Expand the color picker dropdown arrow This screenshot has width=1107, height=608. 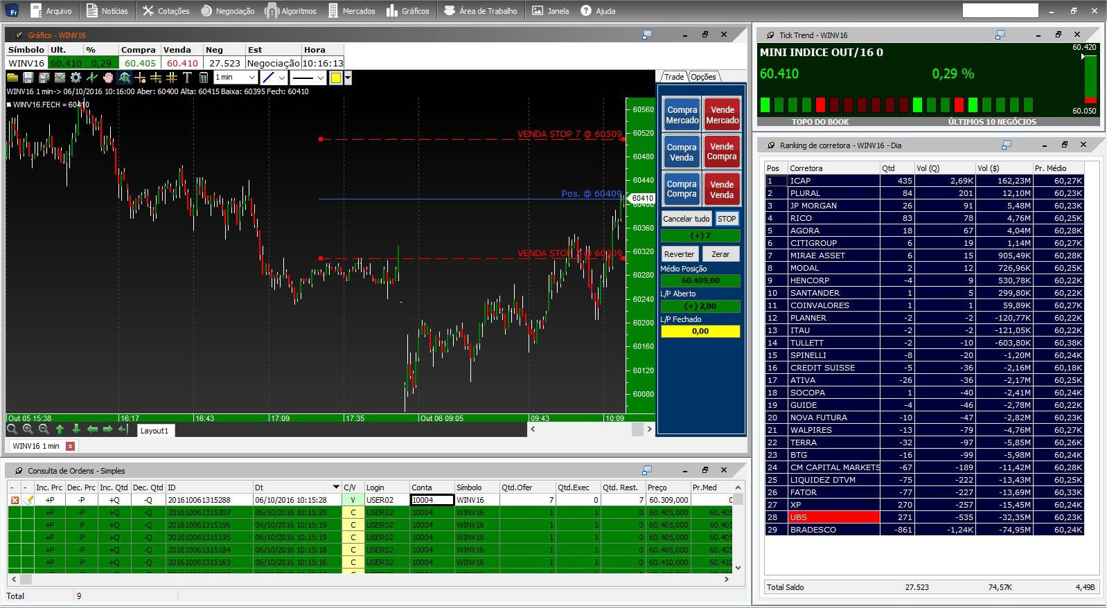pyautogui.click(x=348, y=78)
